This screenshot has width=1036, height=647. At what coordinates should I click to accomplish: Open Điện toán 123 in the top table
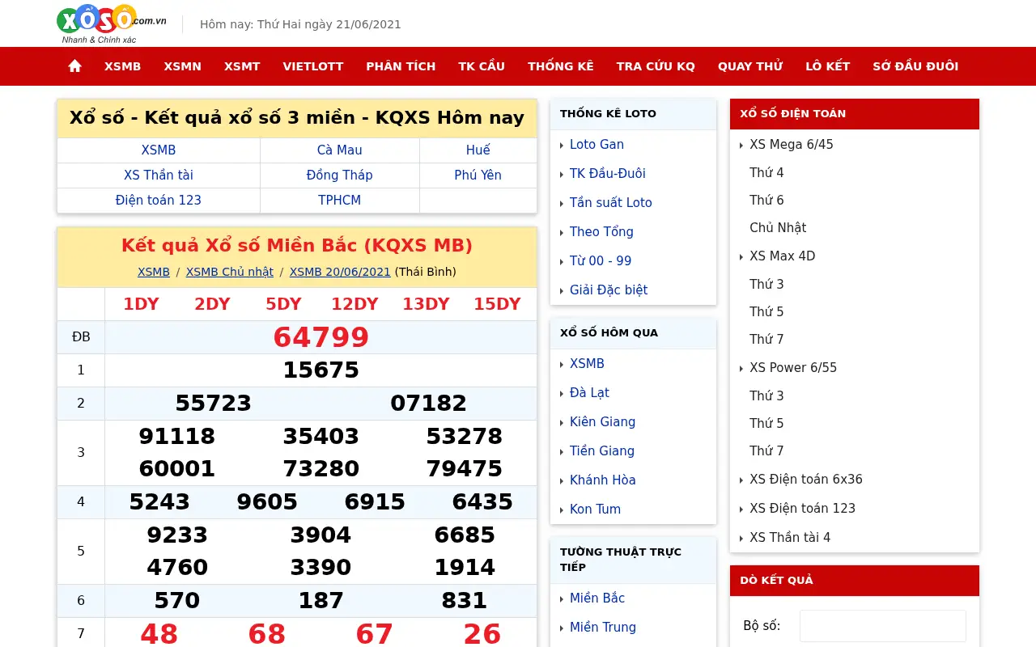pyautogui.click(x=159, y=200)
